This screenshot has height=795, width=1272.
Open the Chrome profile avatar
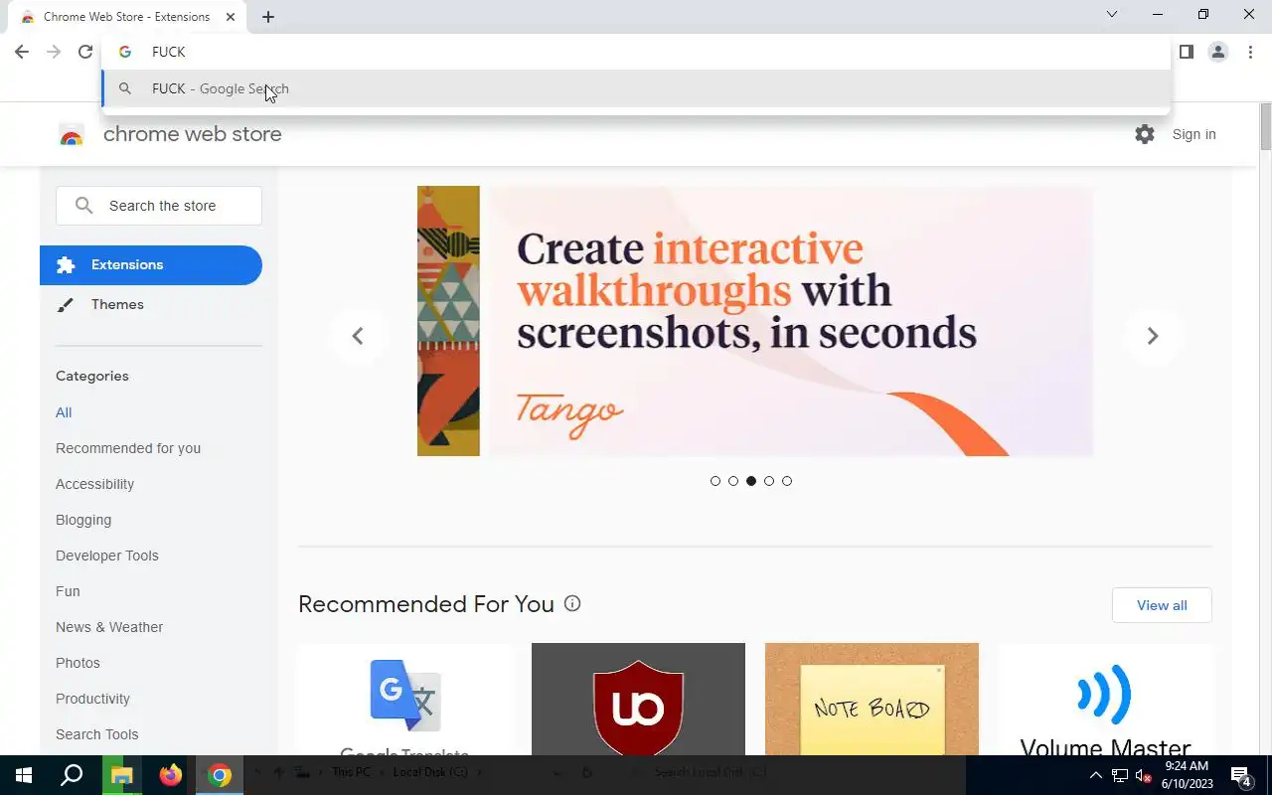pyautogui.click(x=1218, y=52)
